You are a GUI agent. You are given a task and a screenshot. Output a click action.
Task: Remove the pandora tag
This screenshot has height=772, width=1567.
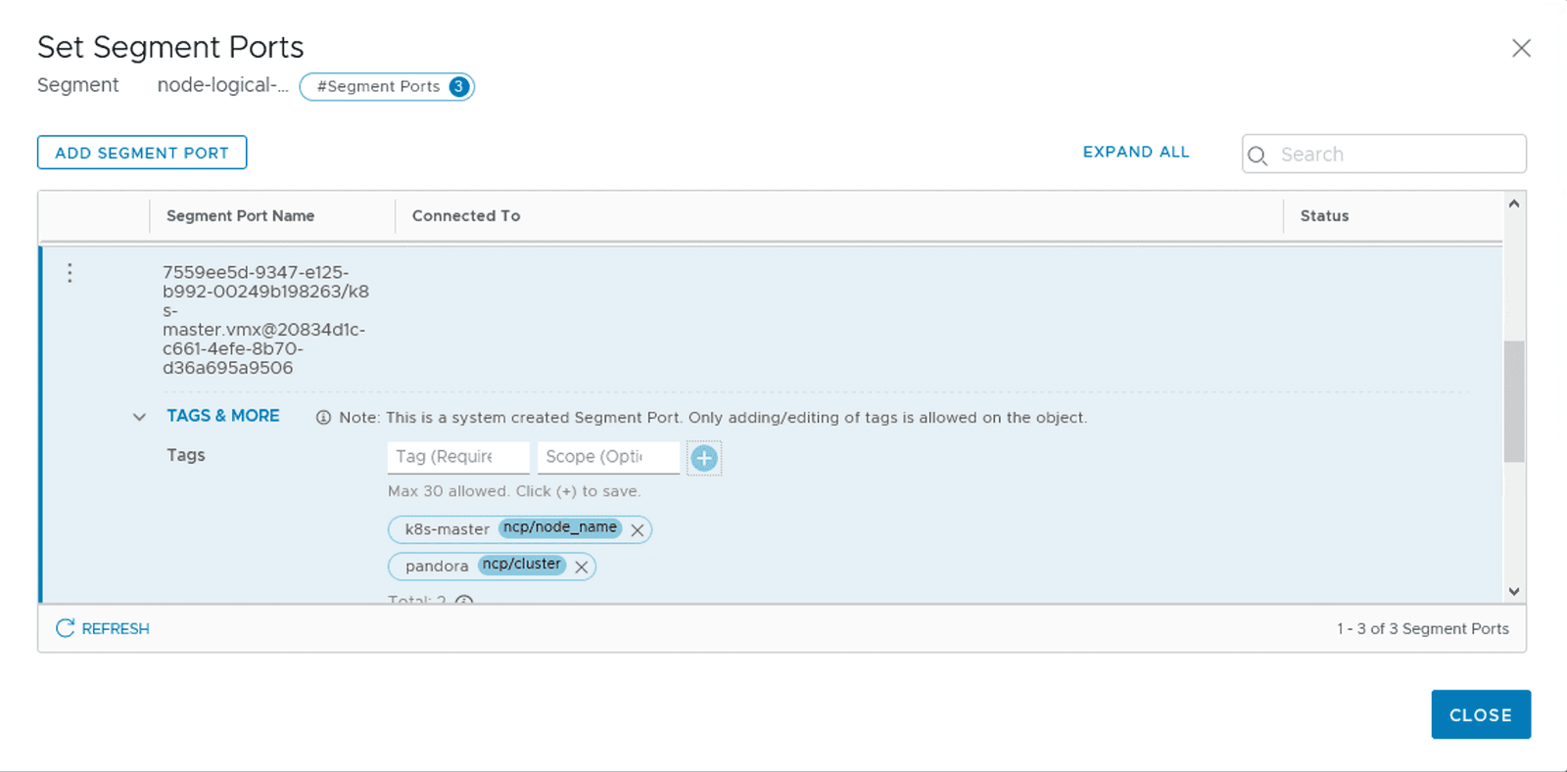(582, 568)
